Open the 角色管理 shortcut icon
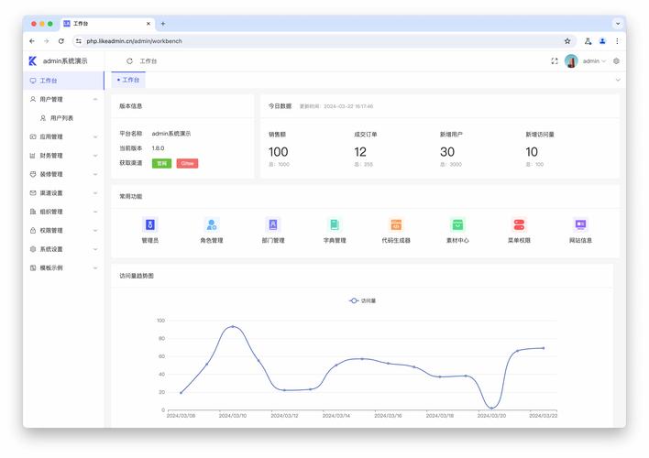The width and height of the screenshot is (649, 458). tap(212, 224)
